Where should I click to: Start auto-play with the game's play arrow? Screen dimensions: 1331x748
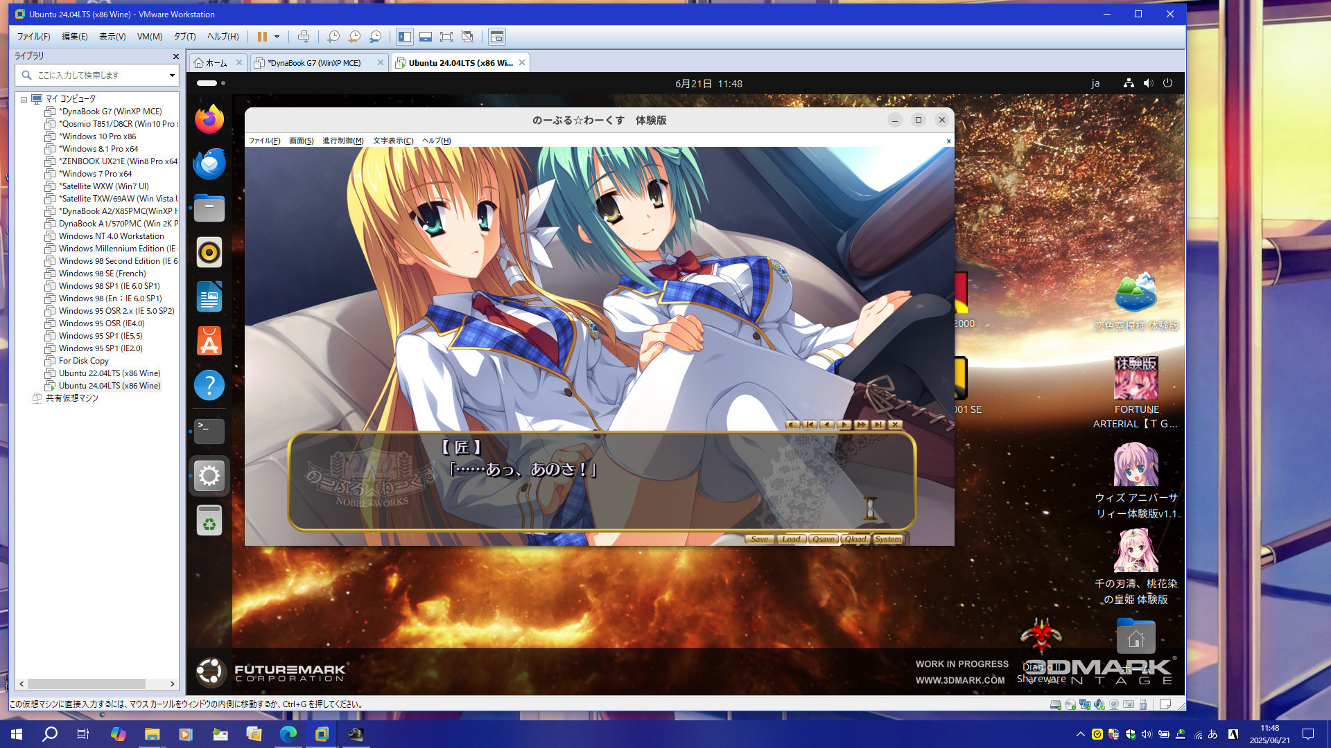pos(844,425)
